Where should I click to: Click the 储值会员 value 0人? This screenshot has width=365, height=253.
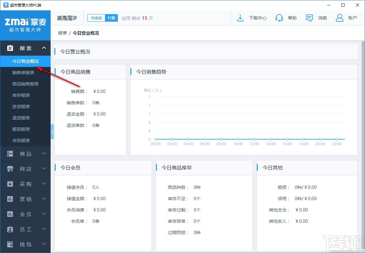tap(96, 187)
